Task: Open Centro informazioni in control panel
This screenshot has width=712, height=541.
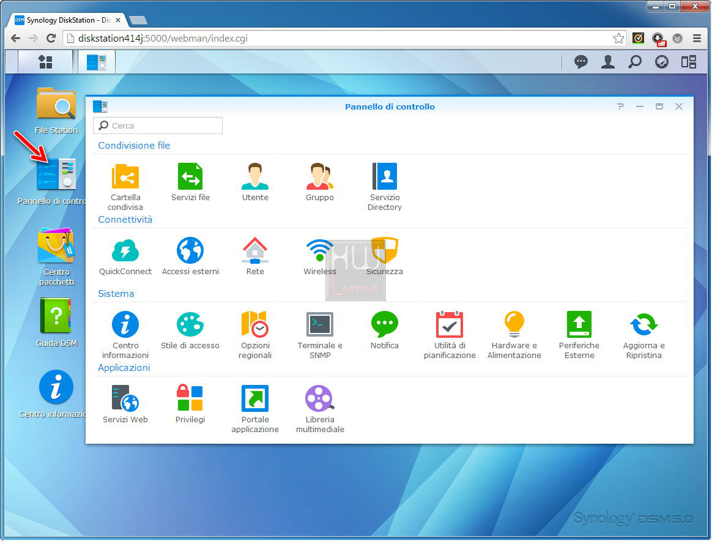Action: coord(125,335)
